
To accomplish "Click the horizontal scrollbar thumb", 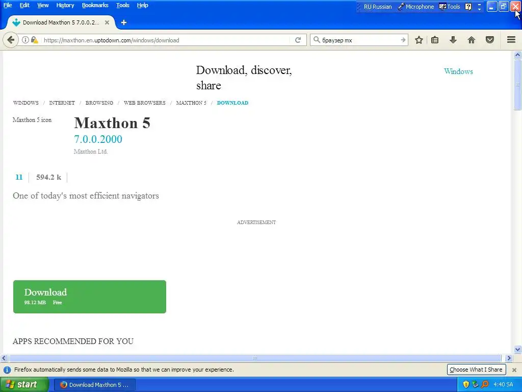I will pyautogui.click(x=255, y=358).
